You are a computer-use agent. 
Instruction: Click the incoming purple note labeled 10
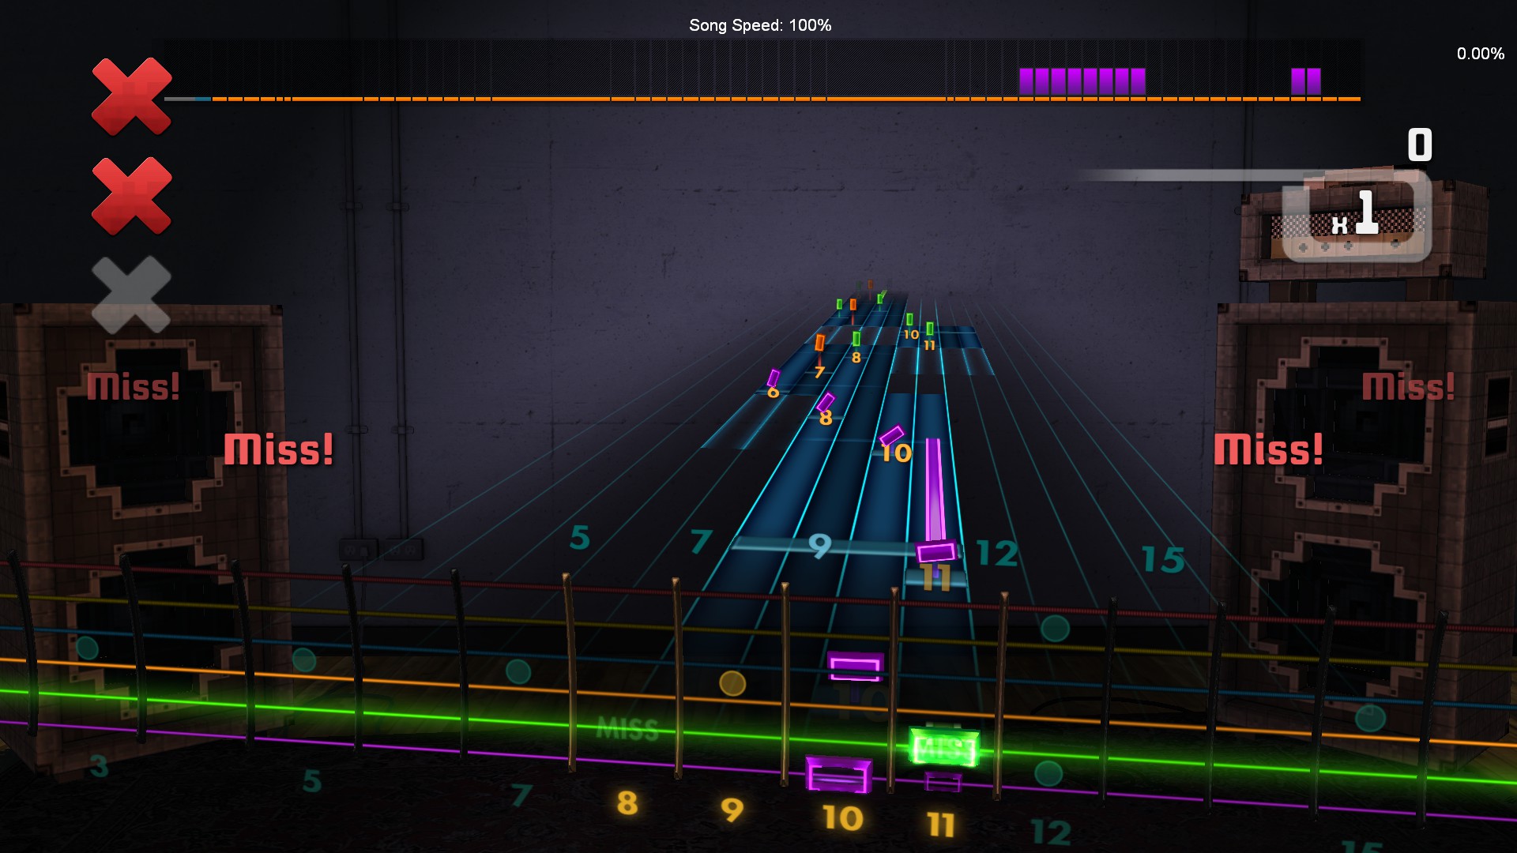coord(892,435)
